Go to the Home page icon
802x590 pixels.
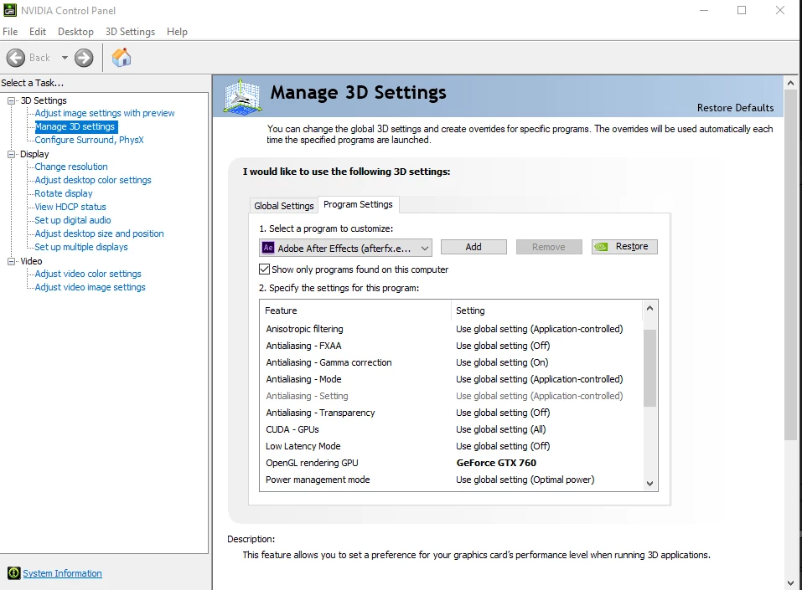122,57
